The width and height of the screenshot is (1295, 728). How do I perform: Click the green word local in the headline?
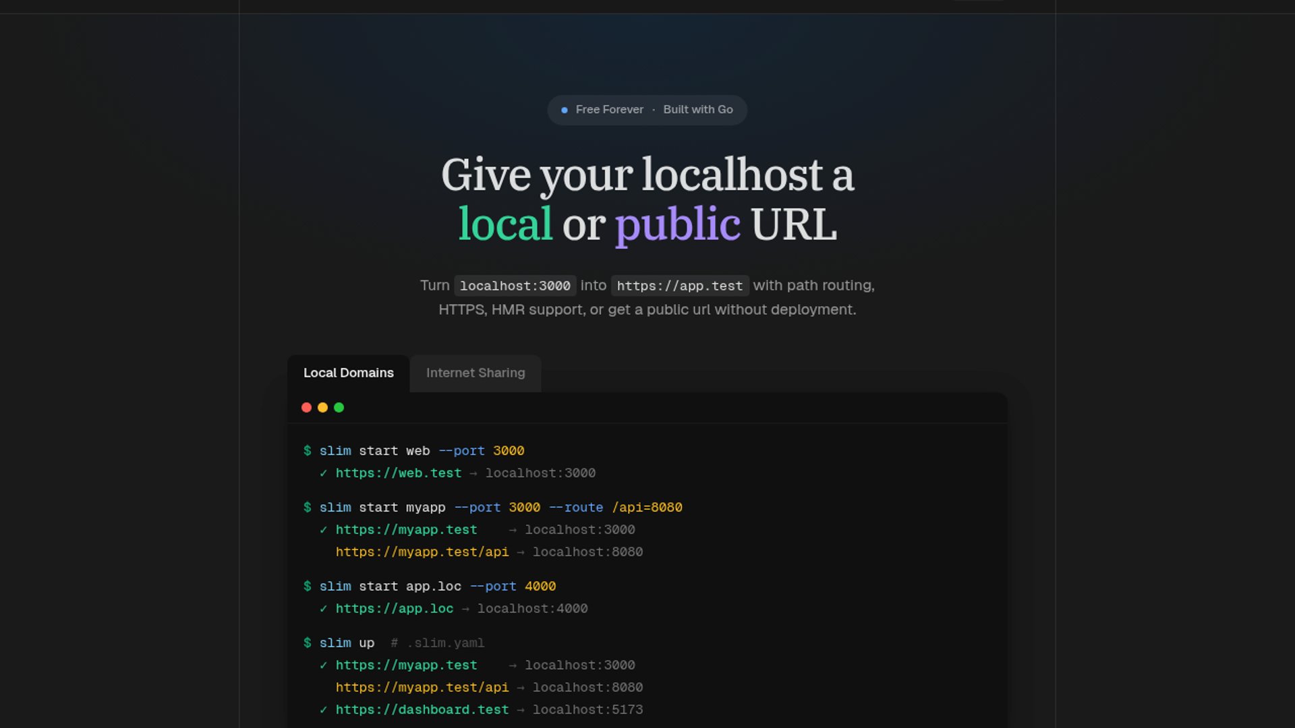[505, 224]
